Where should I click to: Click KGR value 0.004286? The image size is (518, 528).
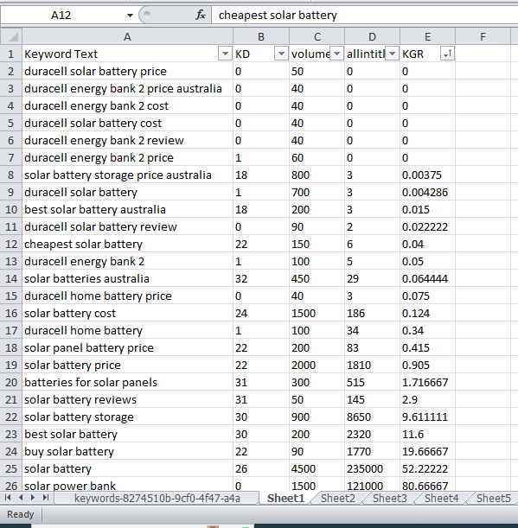pyautogui.click(x=427, y=192)
